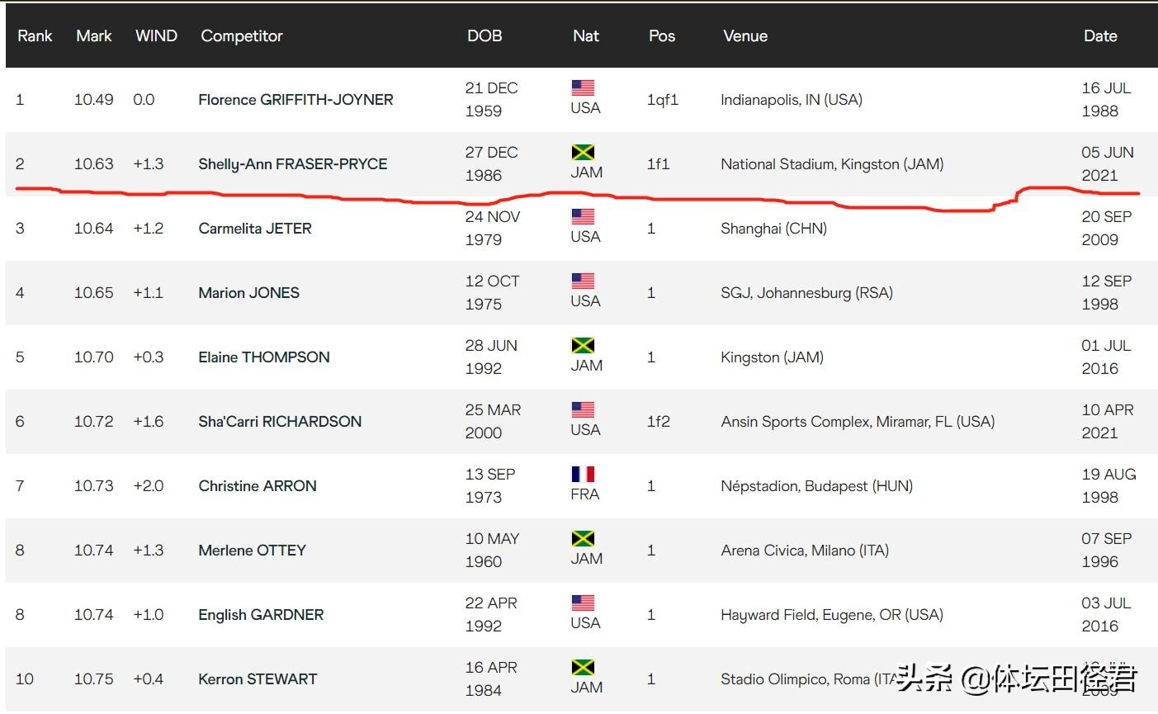Click USA flag in Marion Jones's row
Viewport: 1158px width, 714px height.
[x=583, y=281]
